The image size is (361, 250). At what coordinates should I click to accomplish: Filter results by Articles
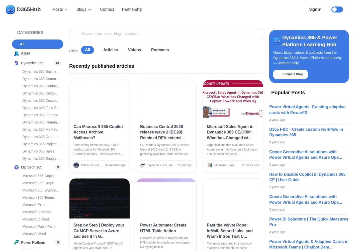pyautogui.click(x=111, y=50)
